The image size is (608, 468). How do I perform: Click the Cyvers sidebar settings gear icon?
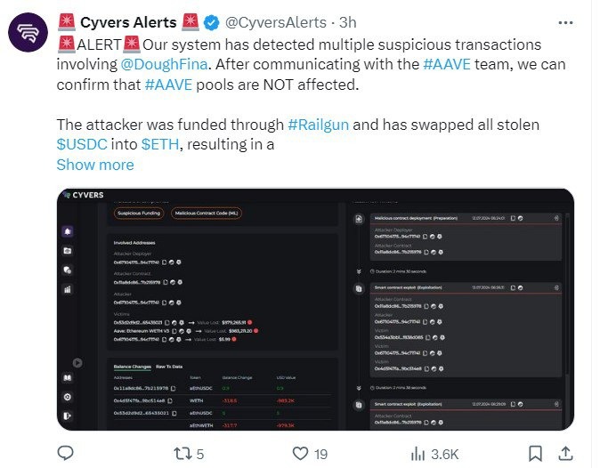click(x=68, y=396)
